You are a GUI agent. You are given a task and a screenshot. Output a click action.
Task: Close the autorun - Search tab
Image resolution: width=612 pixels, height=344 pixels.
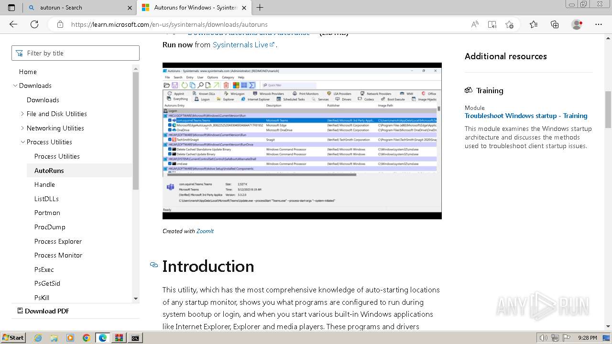coord(130,8)
